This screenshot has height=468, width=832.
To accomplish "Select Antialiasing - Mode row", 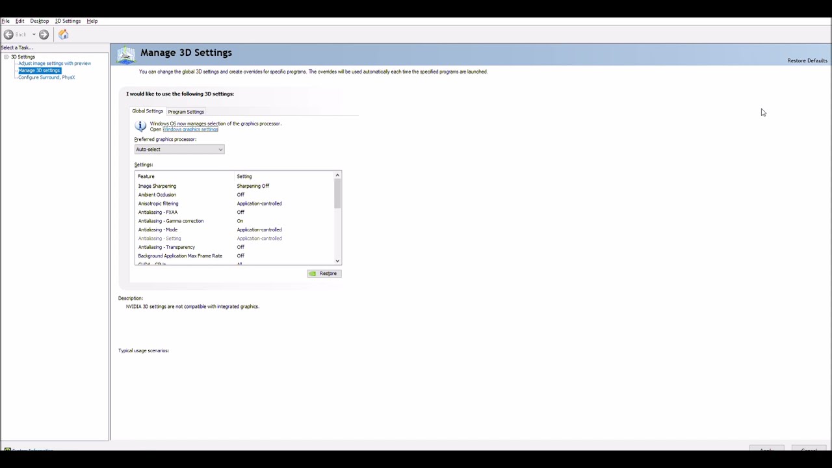I will pyautogui.click(x=235, y=229).
